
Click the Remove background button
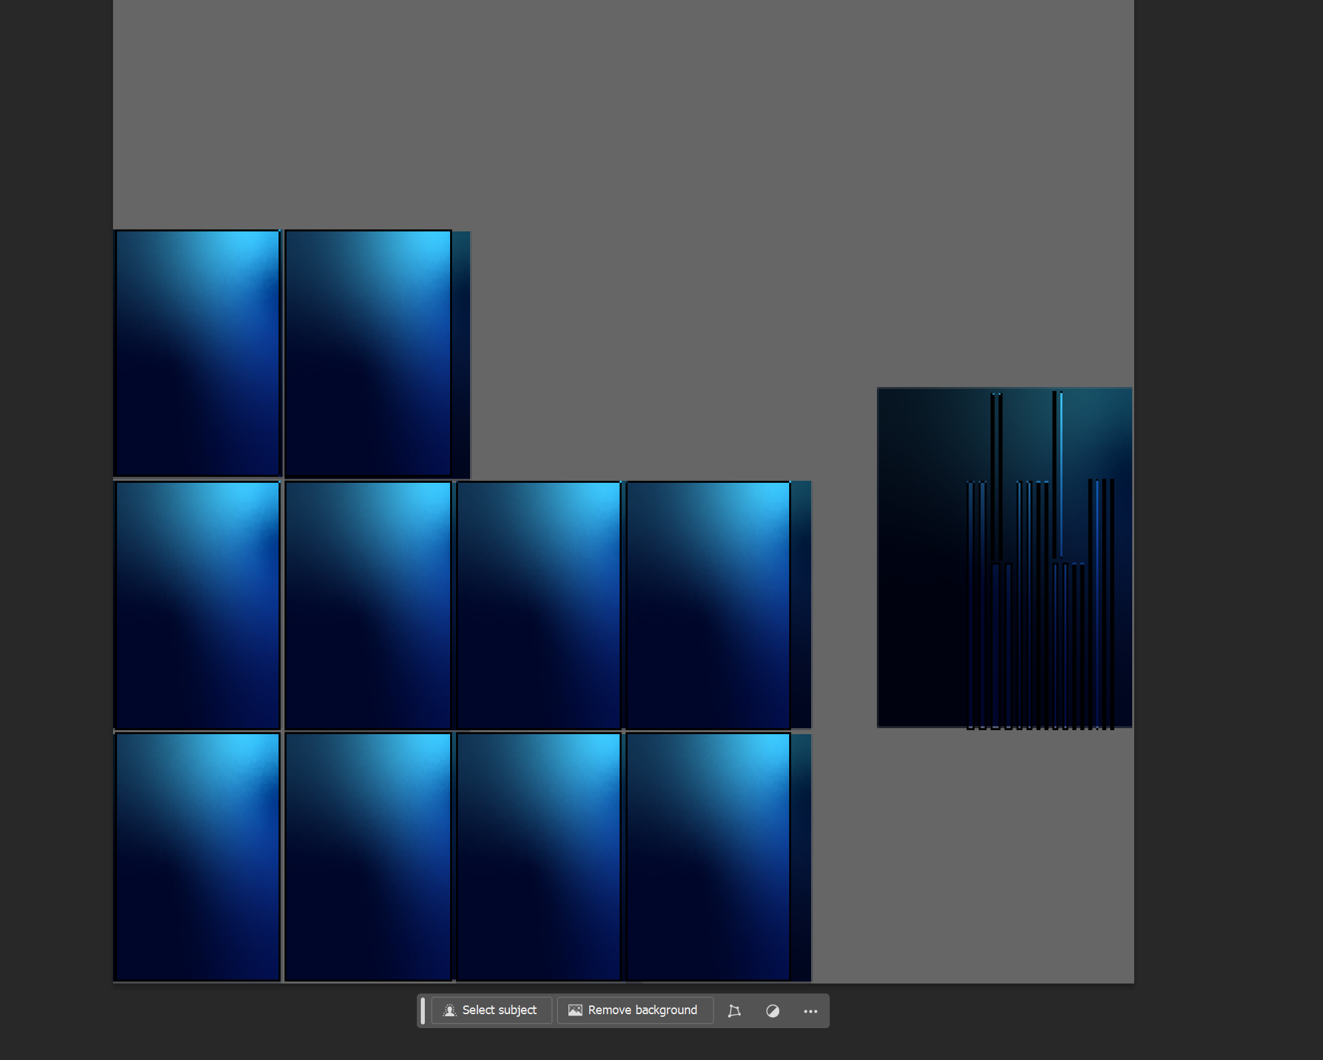pyautogui.click(x=634, y=1010)
